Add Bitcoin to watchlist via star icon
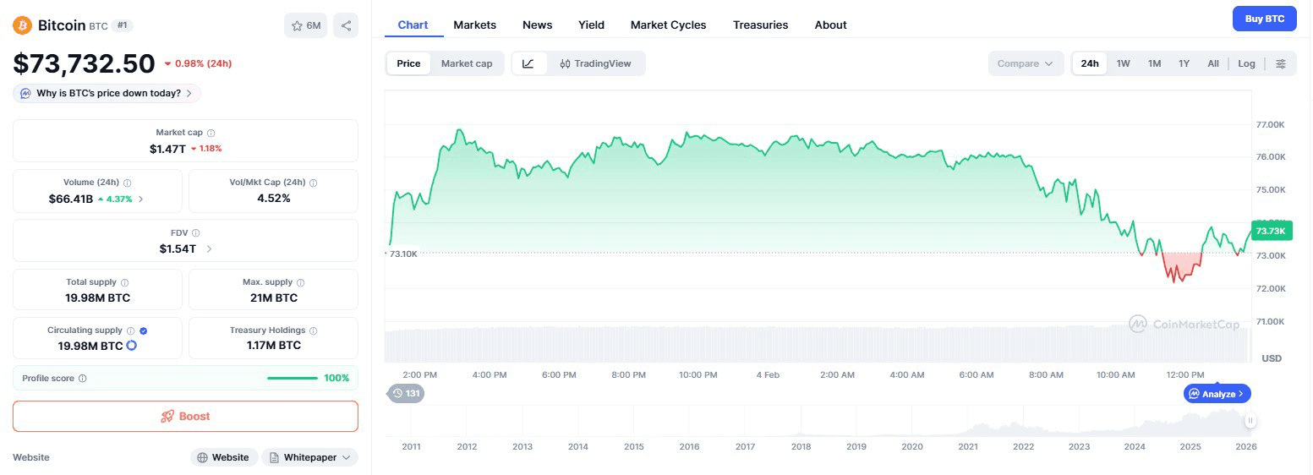The height and width of the screenshot is (475, 1313). point(305,25)
